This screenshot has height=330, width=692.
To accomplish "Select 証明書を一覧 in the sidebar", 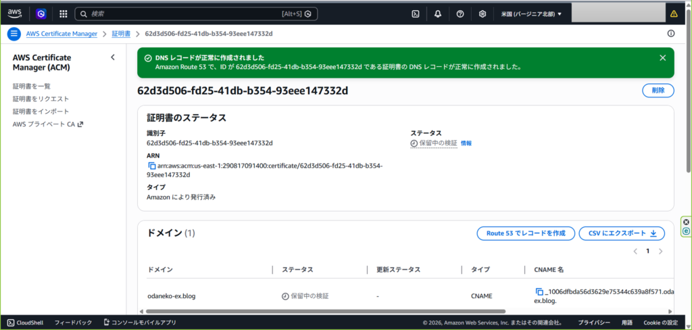I will click(31, 87).
